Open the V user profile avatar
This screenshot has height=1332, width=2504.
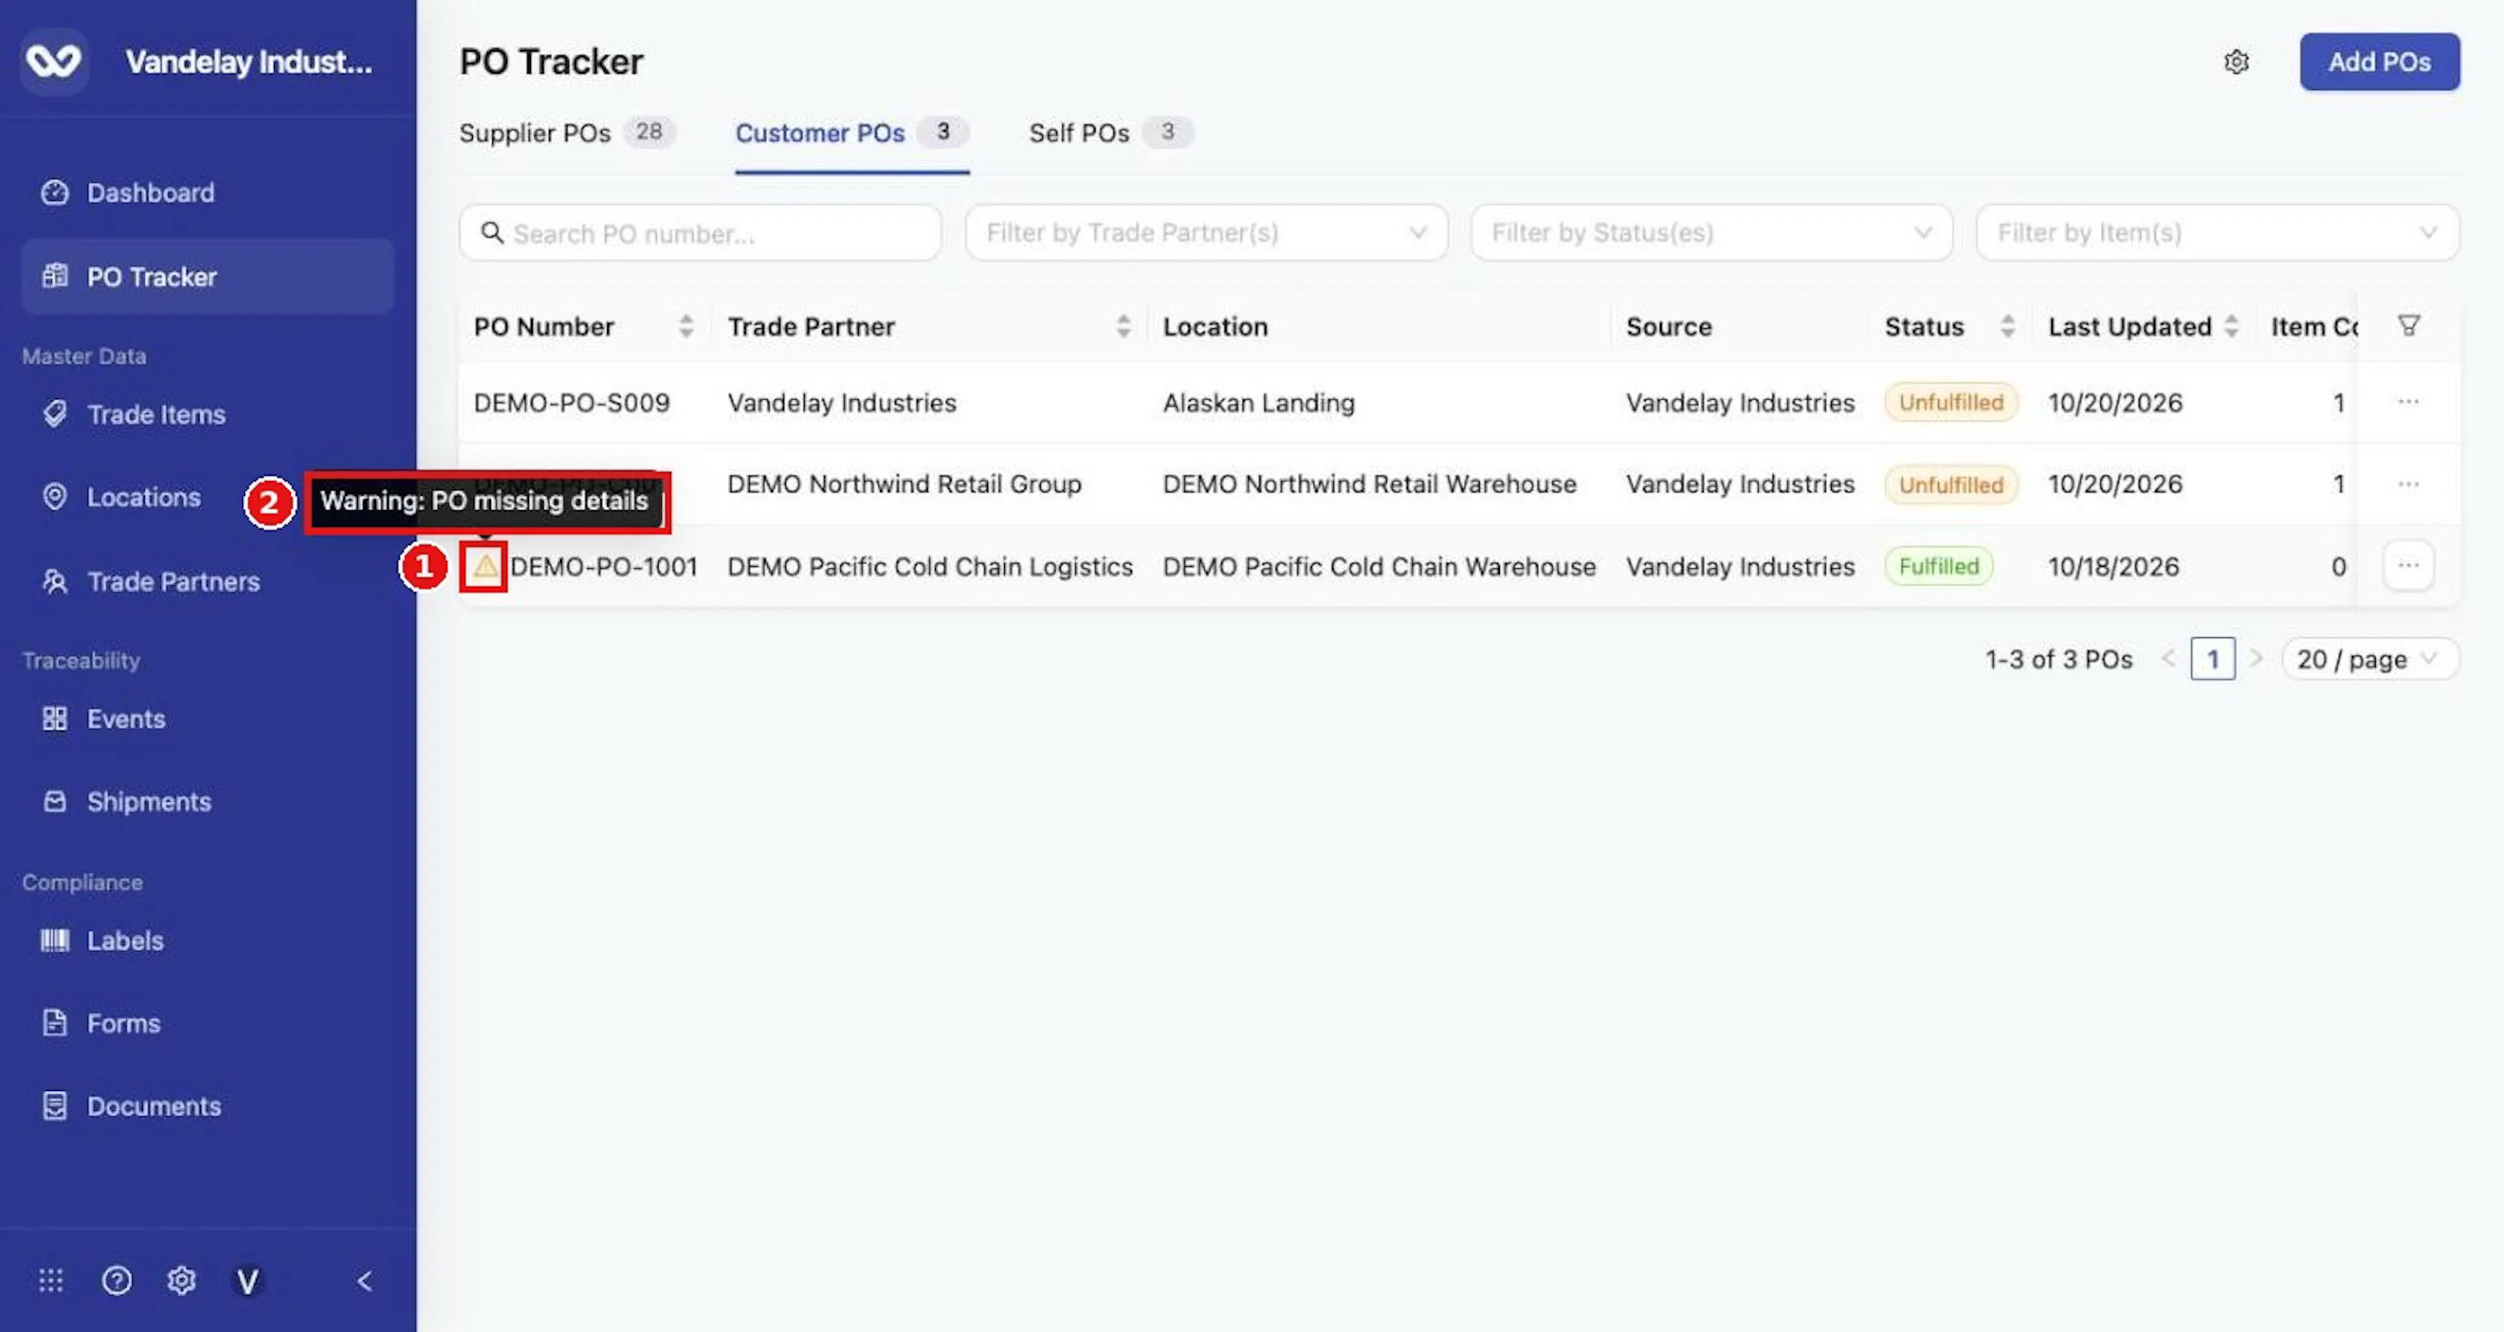[248, 1281]
